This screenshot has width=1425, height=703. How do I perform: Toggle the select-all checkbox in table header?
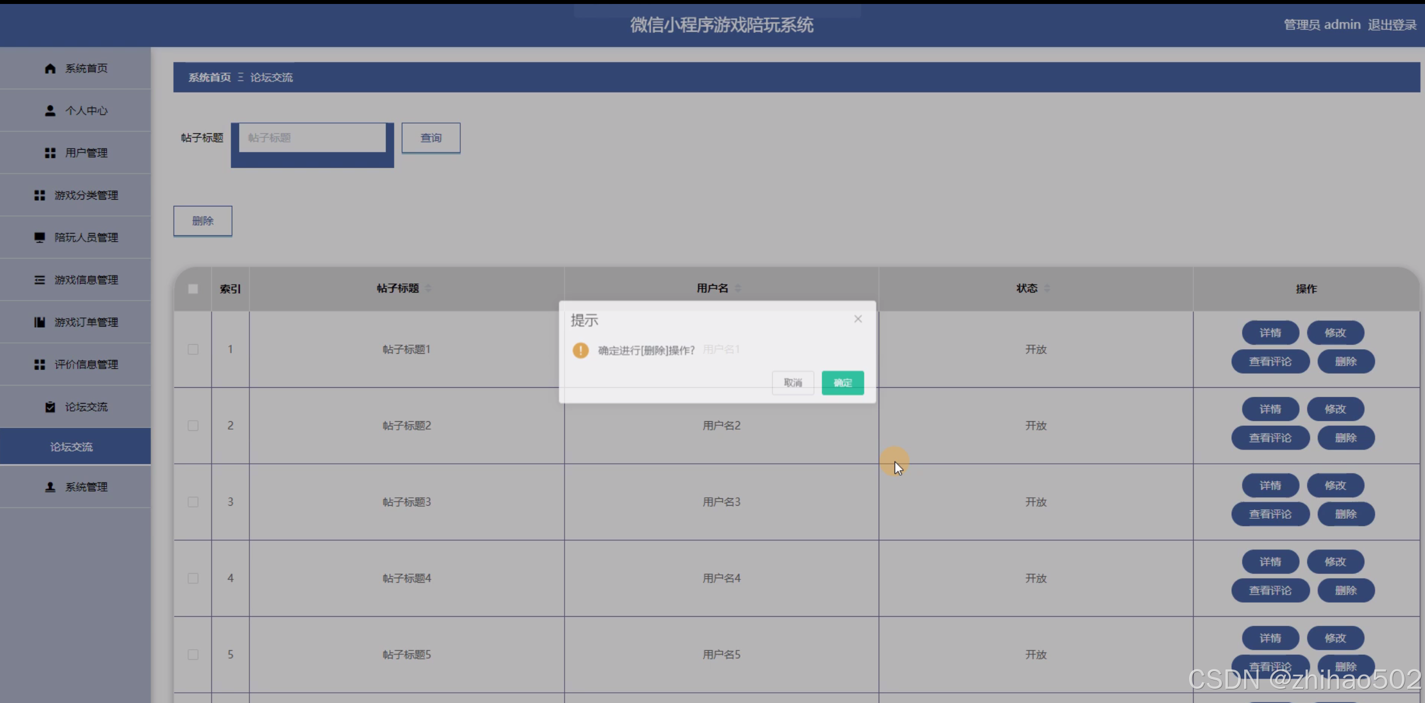coord(193,289)
